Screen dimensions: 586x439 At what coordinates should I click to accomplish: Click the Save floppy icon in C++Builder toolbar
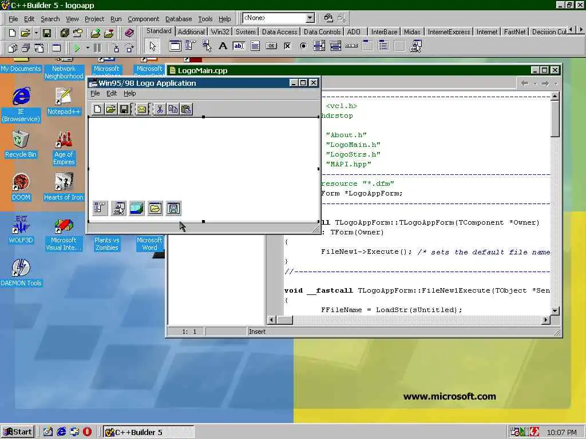click(x=47, y=33)
